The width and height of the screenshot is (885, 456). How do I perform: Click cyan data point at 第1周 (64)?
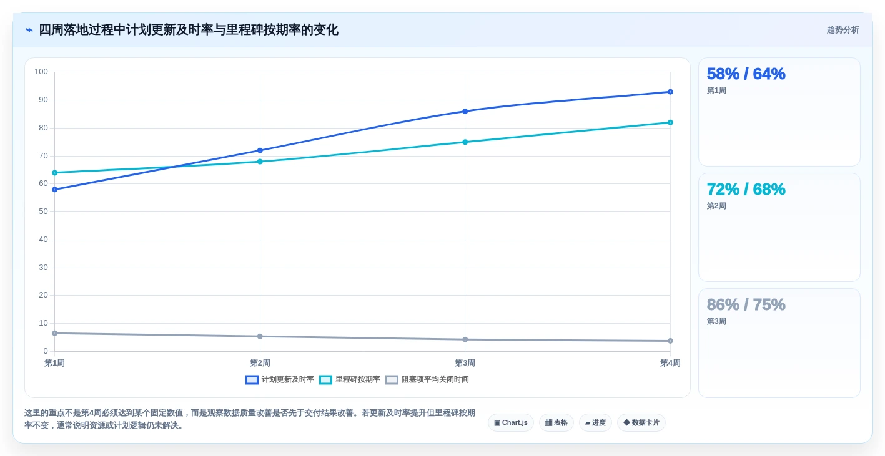coord(55,173)
